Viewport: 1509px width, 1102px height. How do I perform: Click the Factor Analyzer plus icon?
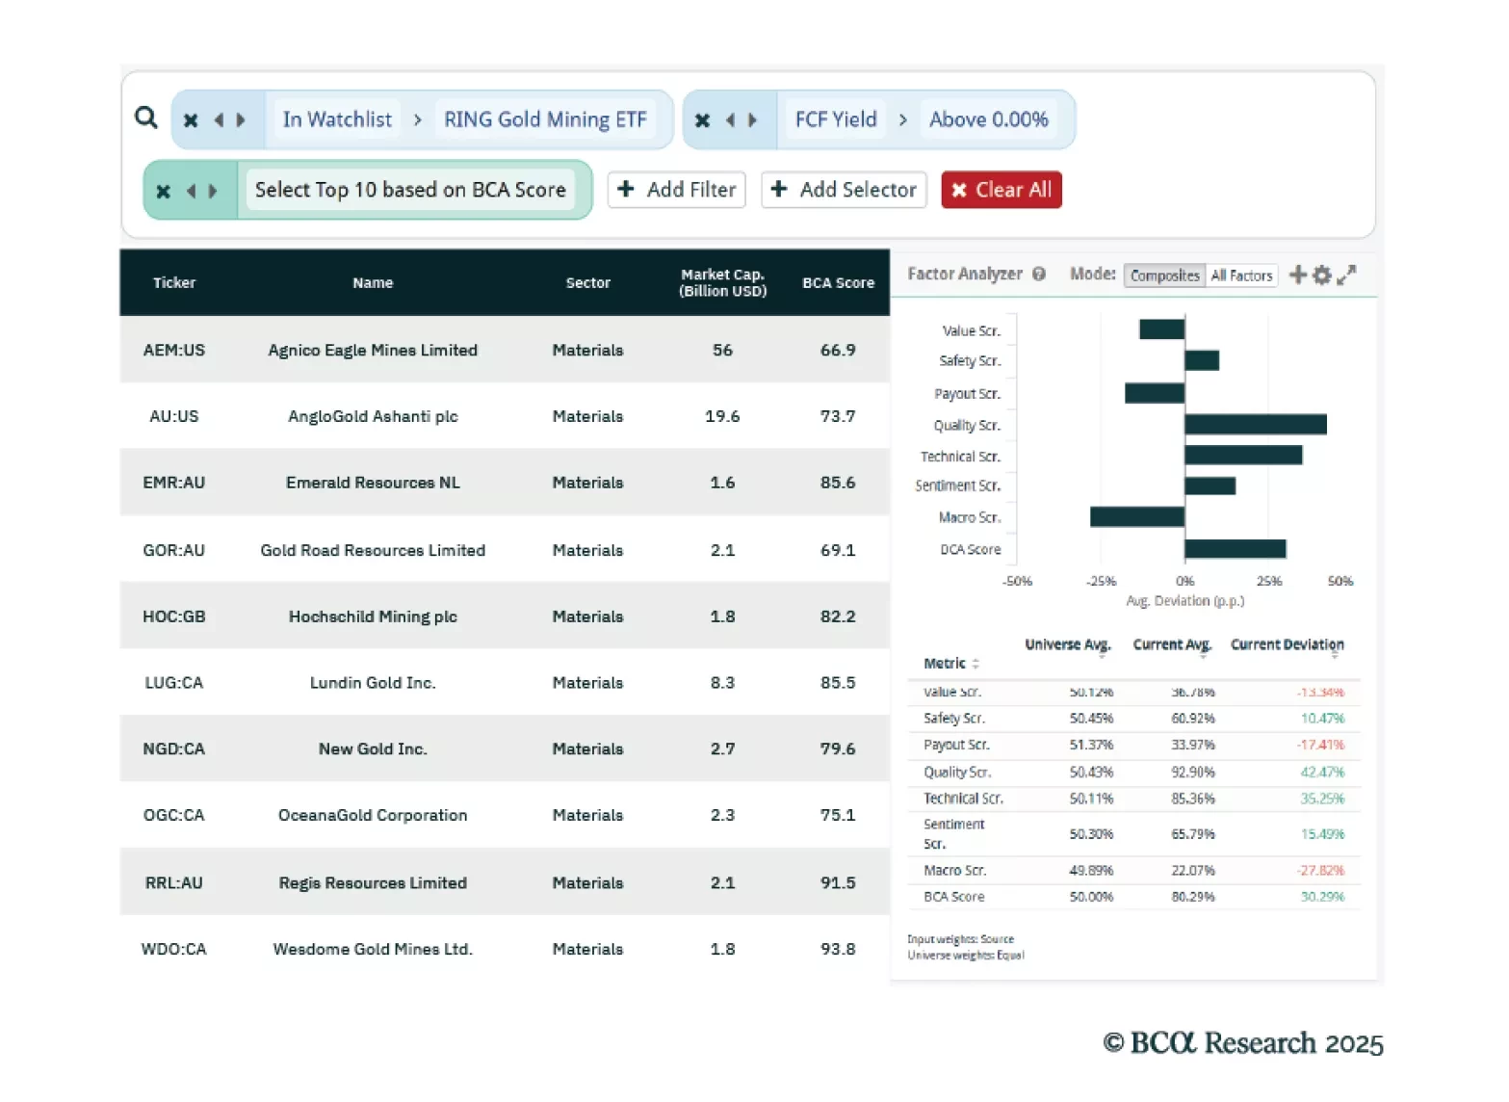tap(1297, 275)
